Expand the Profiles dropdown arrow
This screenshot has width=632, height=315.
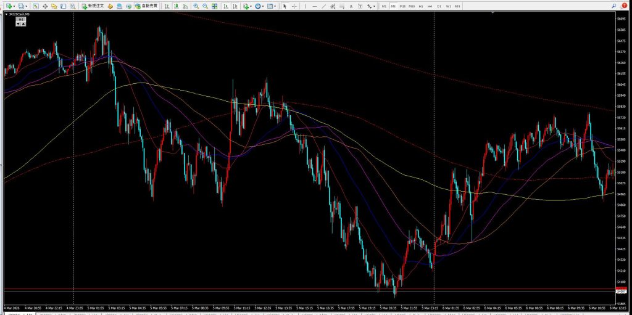point(27,6)
